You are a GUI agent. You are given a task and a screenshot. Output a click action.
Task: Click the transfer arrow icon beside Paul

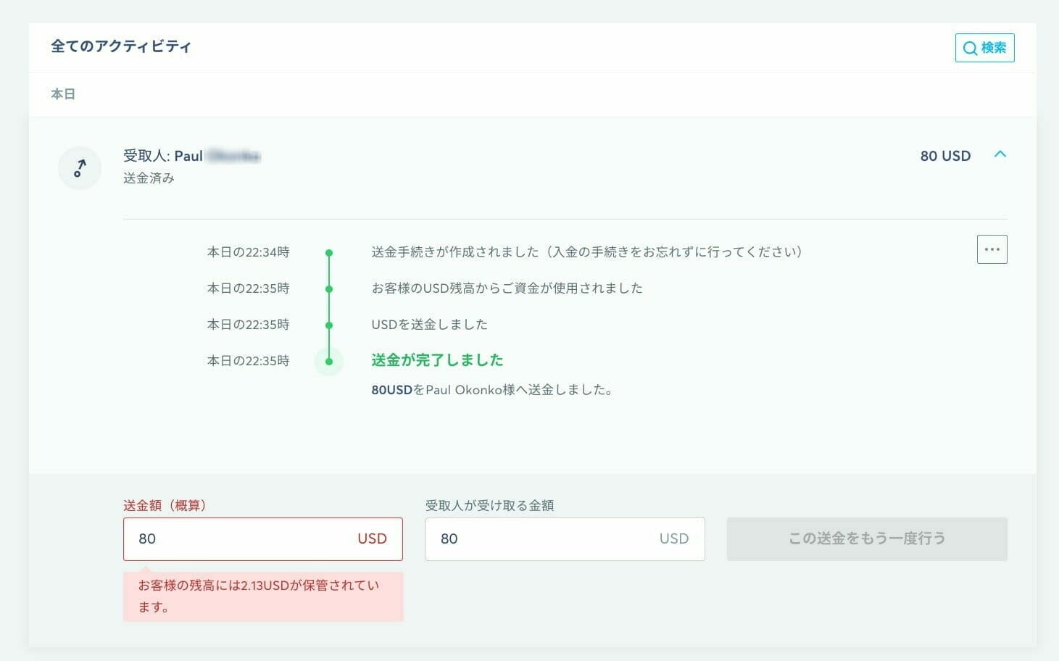pos(80,168)
